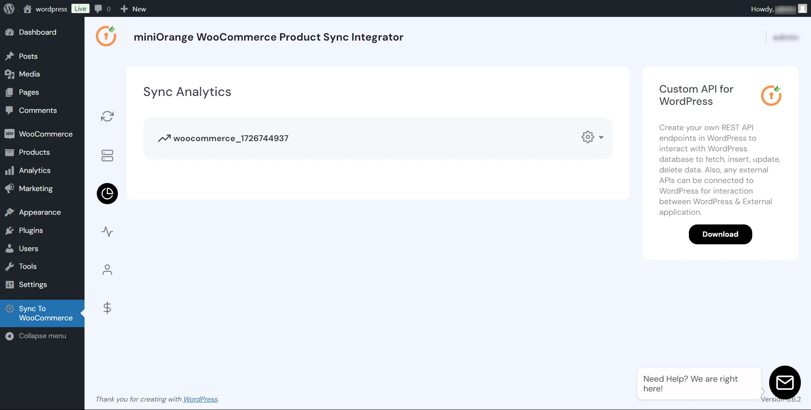The width and height of the screenshot is (811, 410).
Task: Click the Media icon in sidebar
Action: (x=9, y=74)
